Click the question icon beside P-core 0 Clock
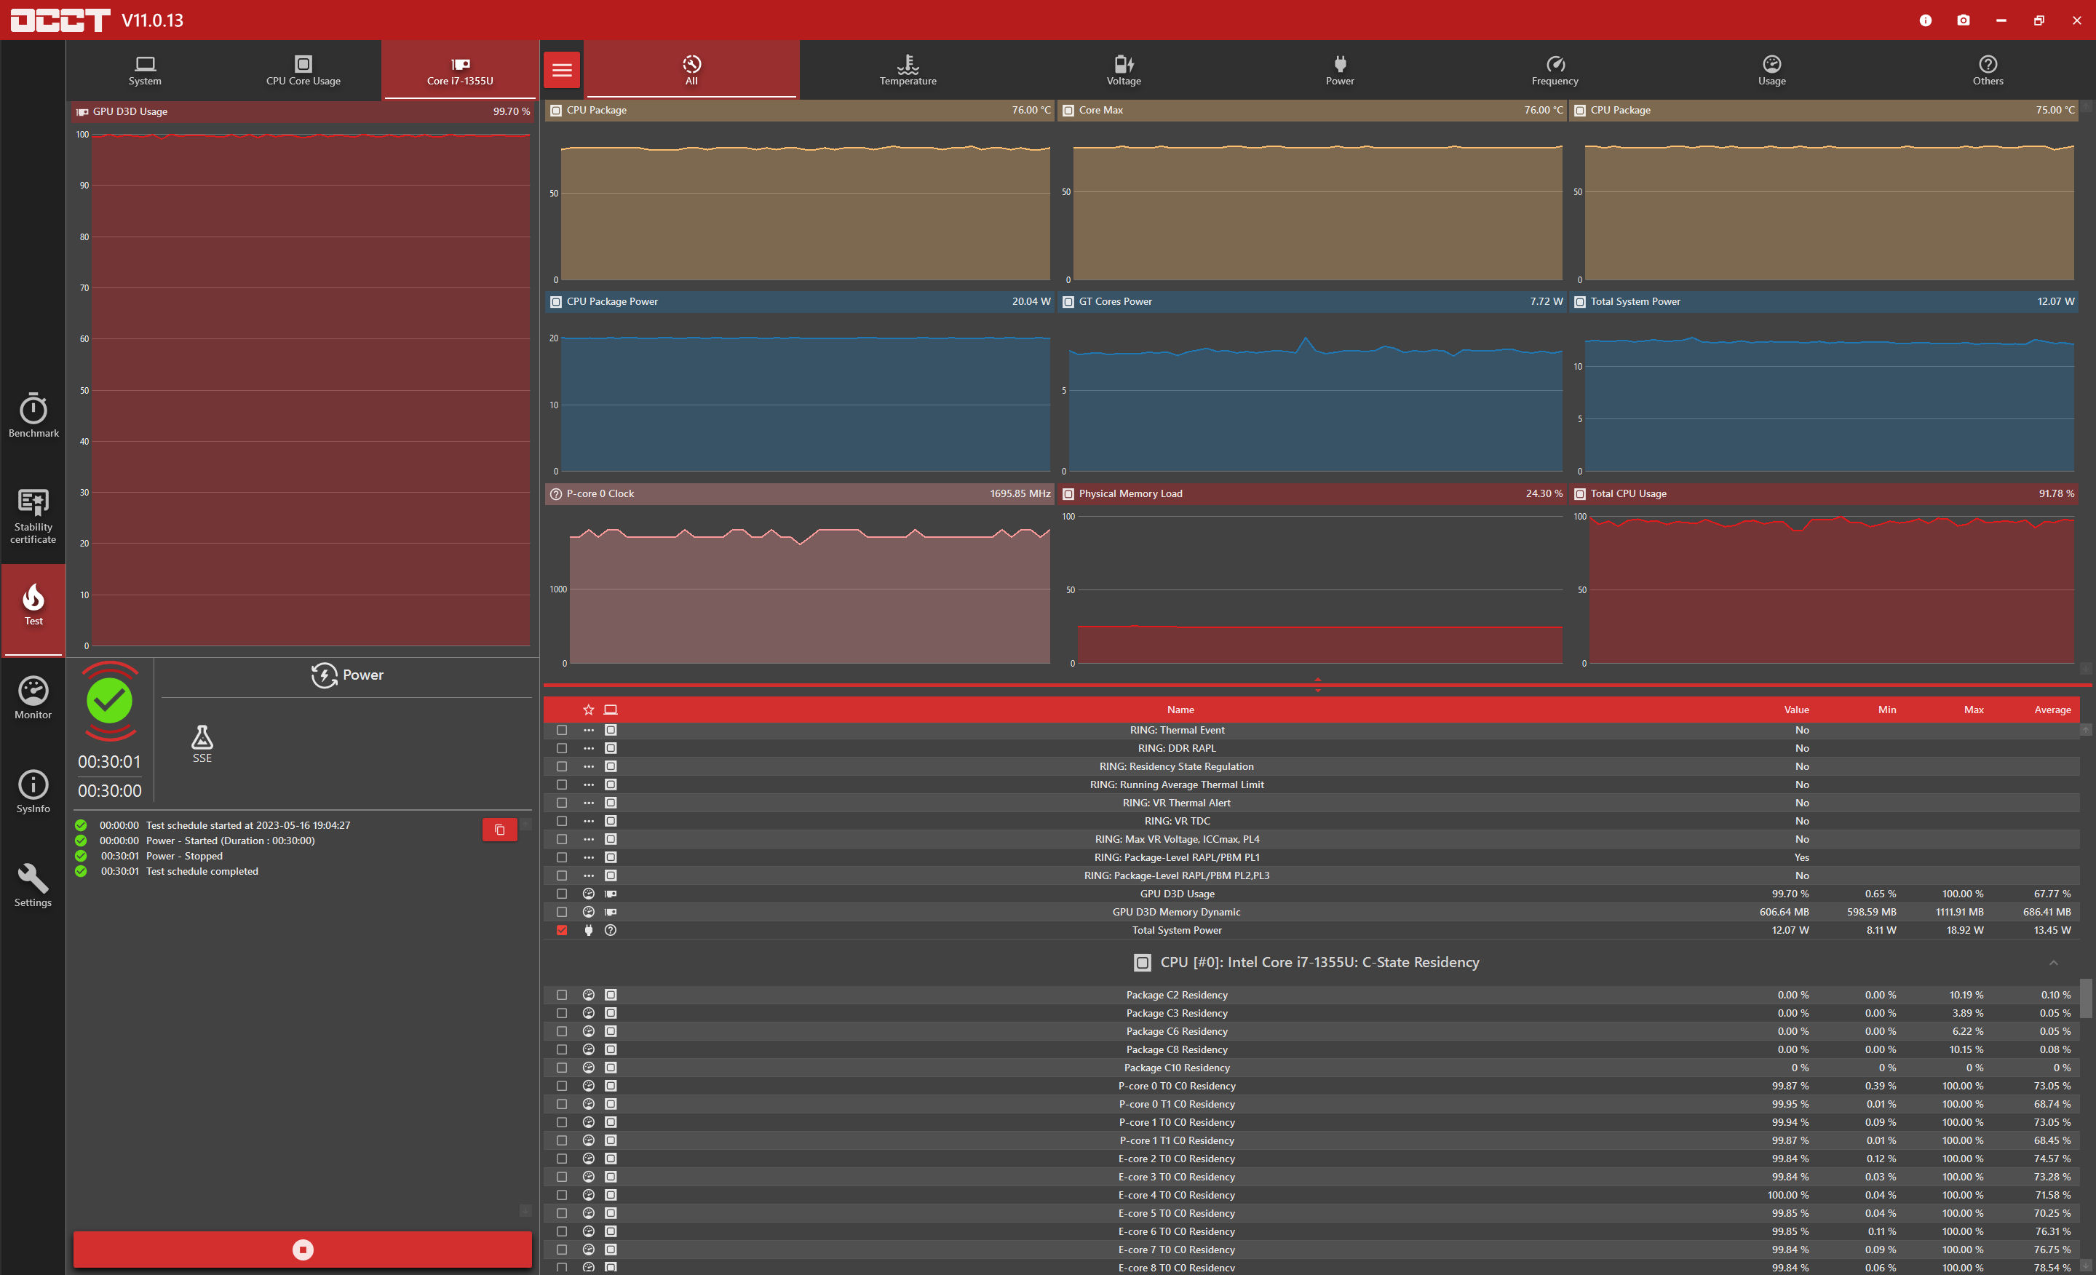Image resolution: width=2096 pixels, height=1275 pixels. pos(556,494)
